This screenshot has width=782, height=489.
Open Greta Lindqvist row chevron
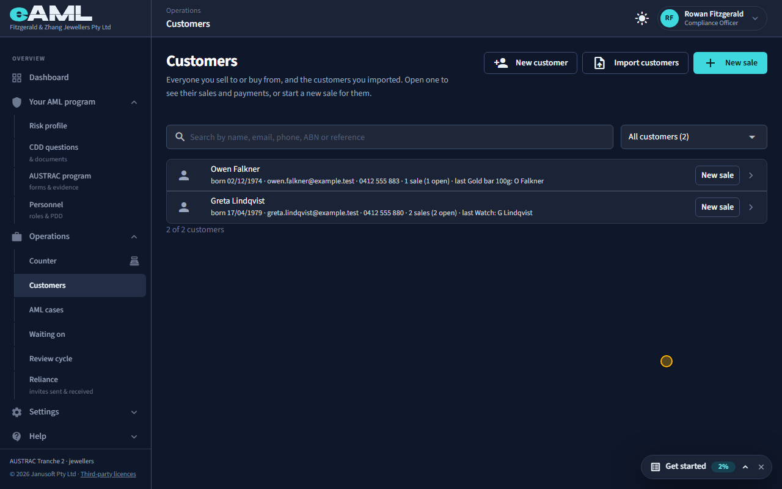[751, 207]
